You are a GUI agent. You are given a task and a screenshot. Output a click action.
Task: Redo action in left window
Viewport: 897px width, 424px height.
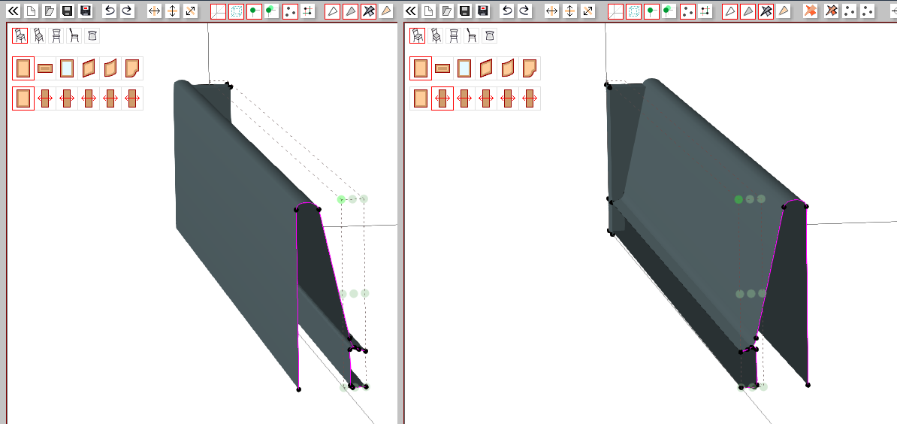[127, 11]
